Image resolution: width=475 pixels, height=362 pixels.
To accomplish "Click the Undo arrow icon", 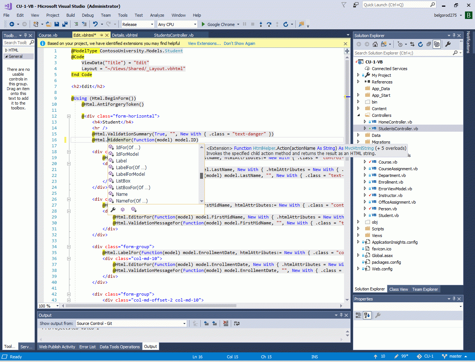I will (x=95, y=24).
